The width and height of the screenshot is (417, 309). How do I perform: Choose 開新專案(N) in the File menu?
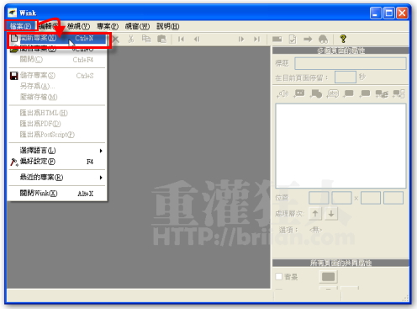pyautogui.click(x=57, y=38)
